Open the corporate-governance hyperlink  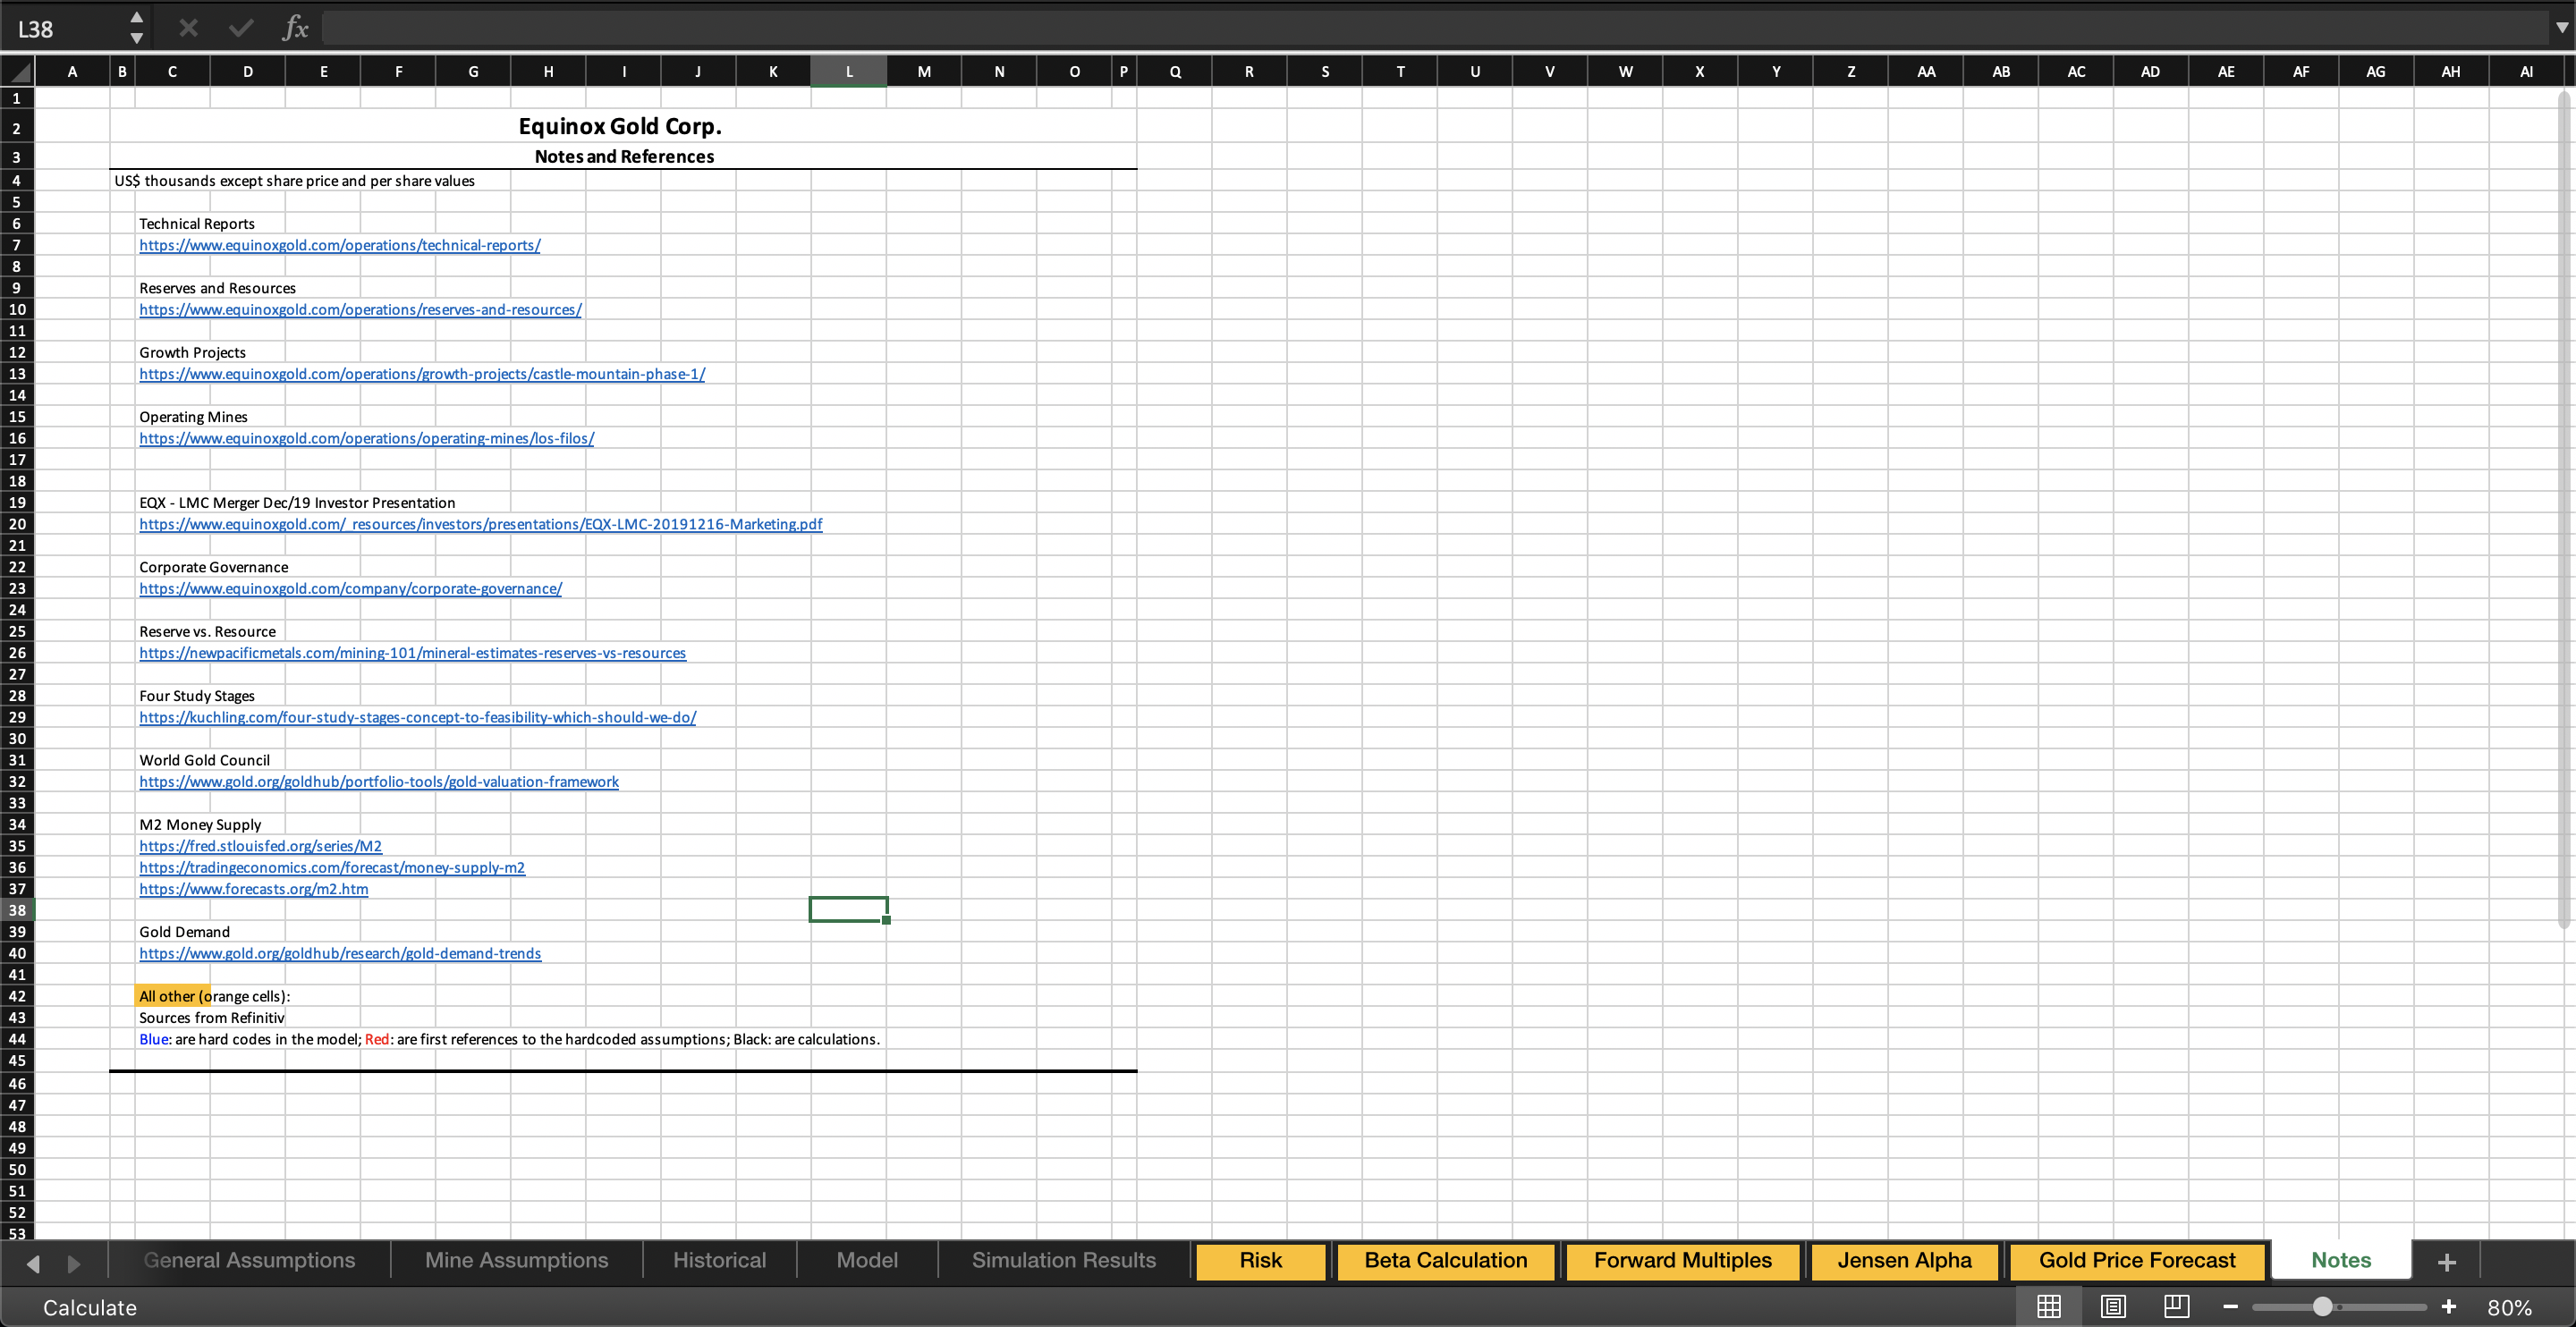click(x=351, y=588)
